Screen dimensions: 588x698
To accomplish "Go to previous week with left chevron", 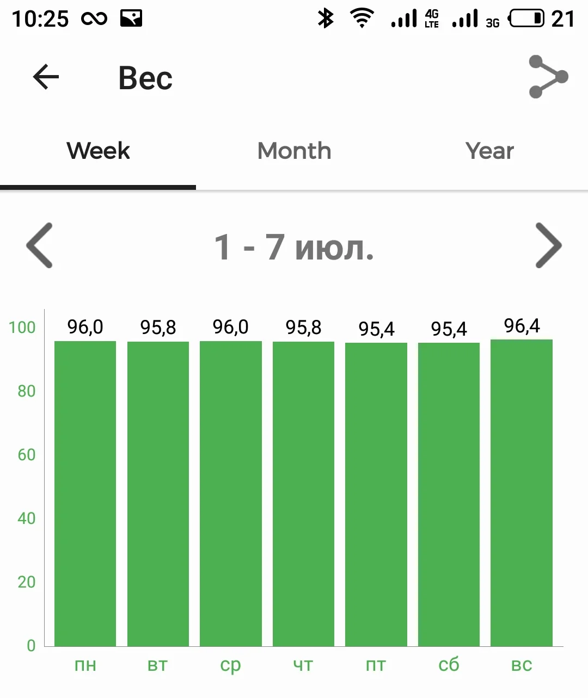I will click(40, 245).
